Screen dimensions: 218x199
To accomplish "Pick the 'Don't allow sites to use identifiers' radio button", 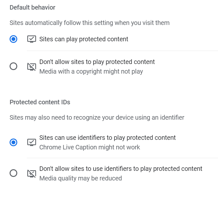I will coord(13,173).
